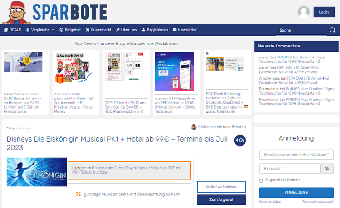Open TOP! 3 Monate BILD am Sonntag link
Viewport: 340px width, 208px height.
125,107
